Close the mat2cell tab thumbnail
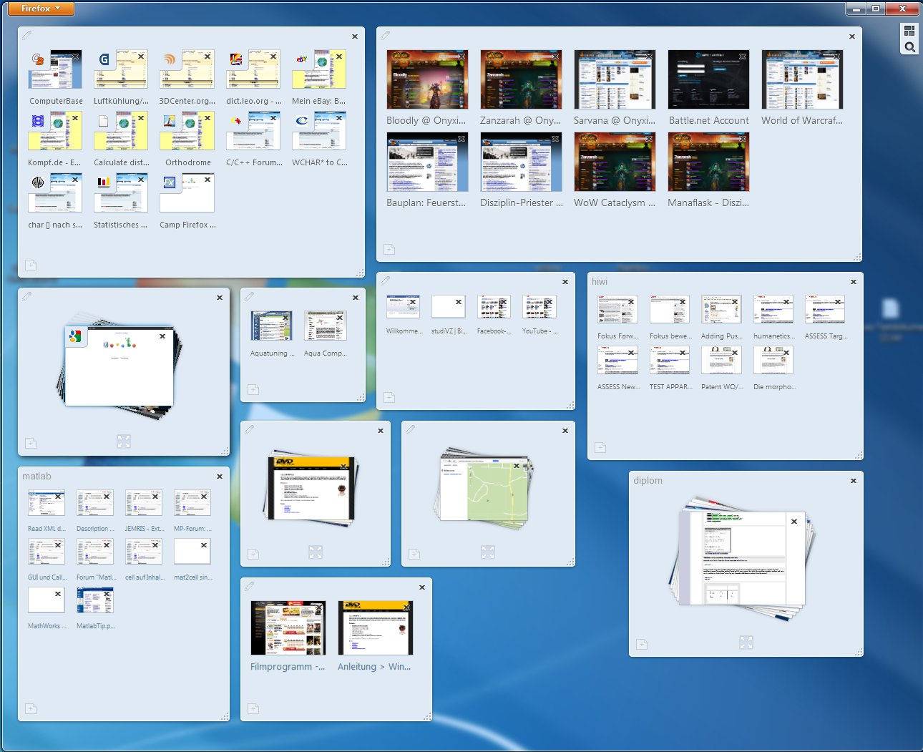This screenshot has width=923, height=752. coord(204,545)
